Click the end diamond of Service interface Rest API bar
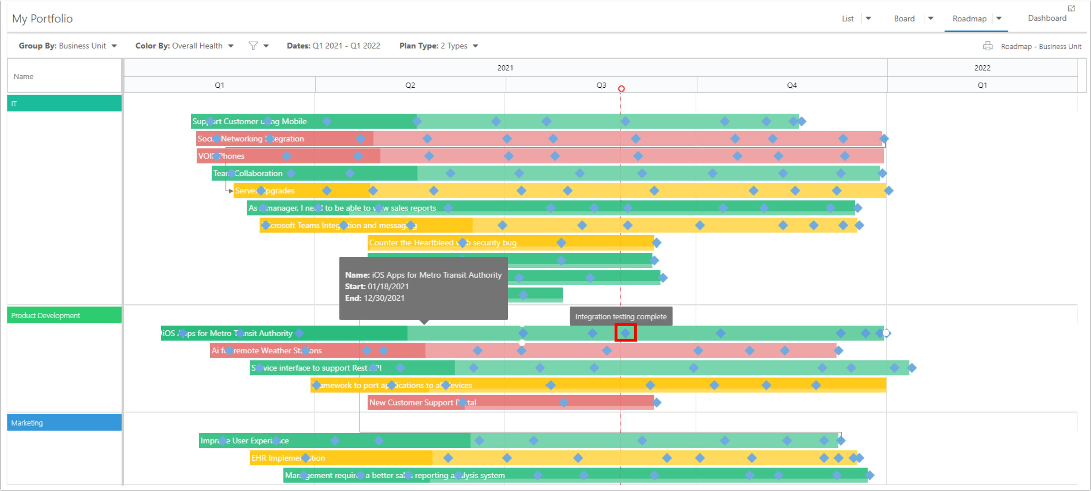This screenshot has height=491, width=1091. coord(912,368)
